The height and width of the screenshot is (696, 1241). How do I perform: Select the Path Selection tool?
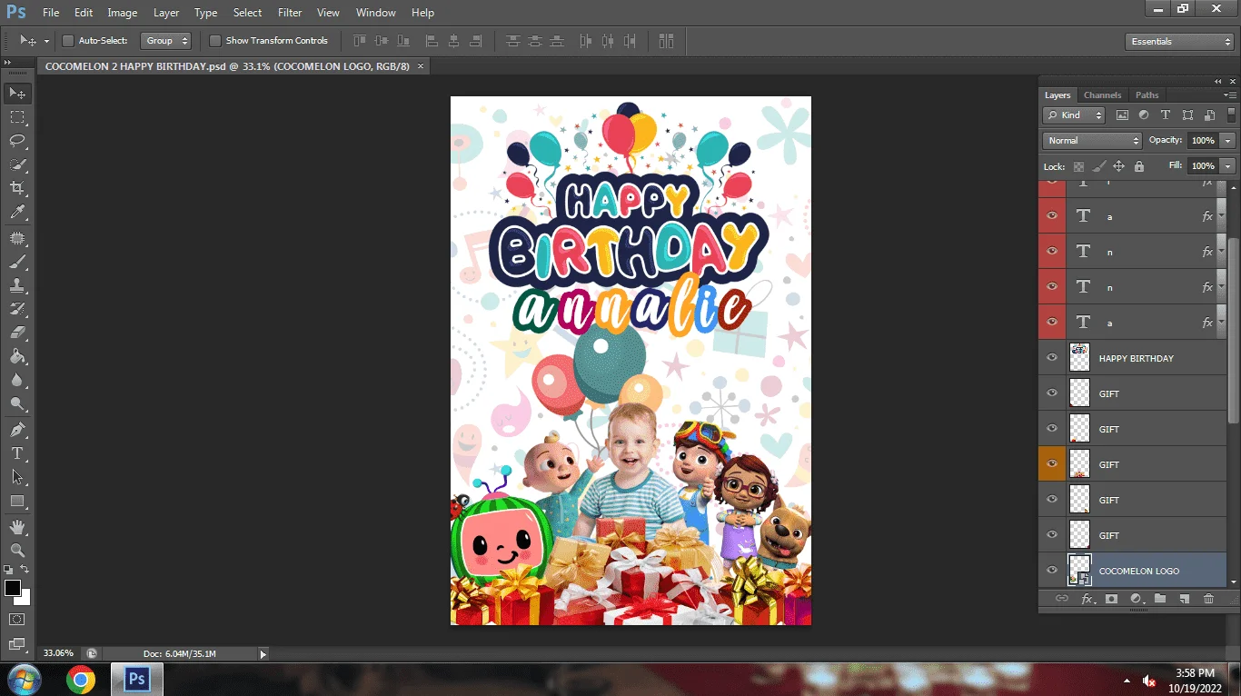coord(17,477)
